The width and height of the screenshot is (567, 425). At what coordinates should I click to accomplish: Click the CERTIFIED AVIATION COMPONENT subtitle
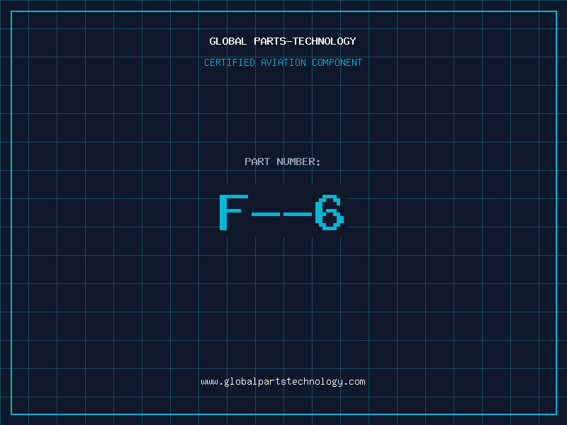coord(283,62)
